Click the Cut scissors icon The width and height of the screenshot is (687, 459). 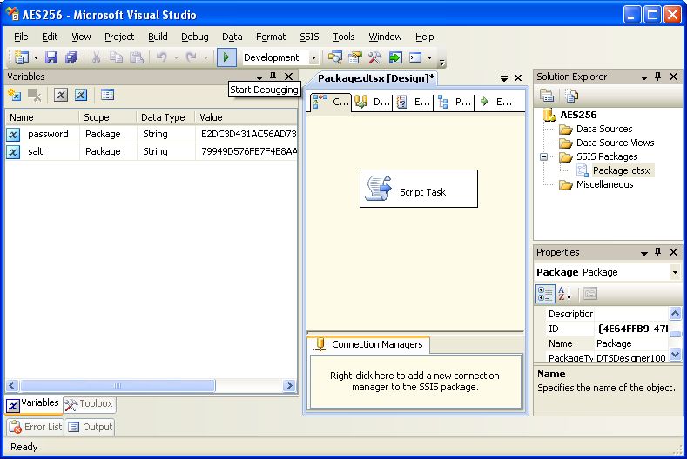[x=96, y=57]
